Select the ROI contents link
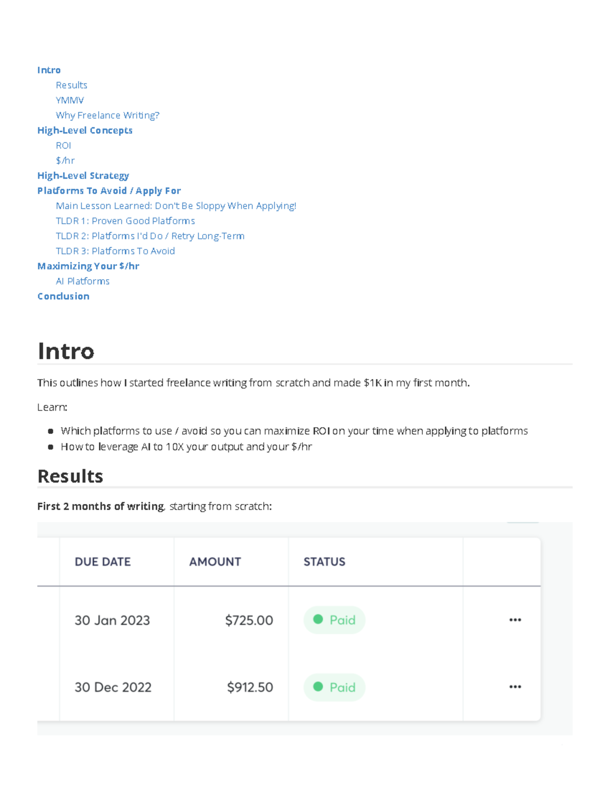 point(64,145)
